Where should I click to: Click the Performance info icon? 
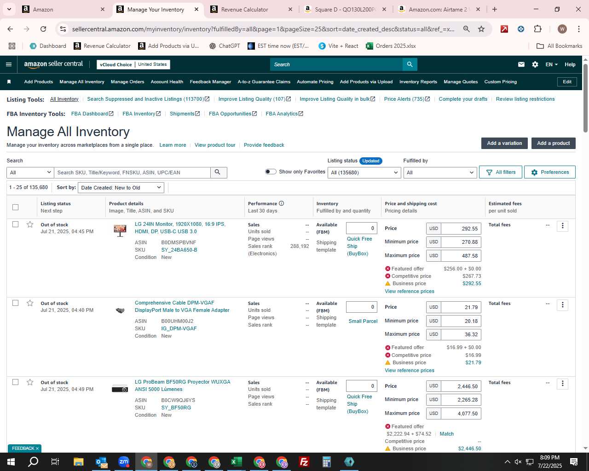pyautogui.click(x=281, y=203)
